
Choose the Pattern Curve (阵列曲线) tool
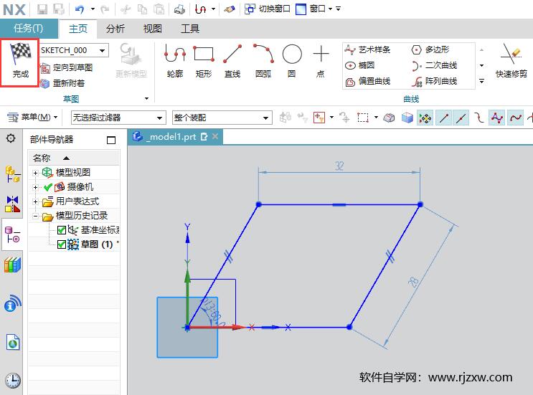pyautogui.click(x=435, y=81)
